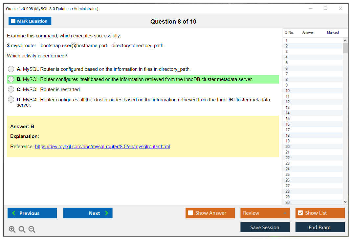Viewport: 353px width, 241px height.
Task: Click the End Exam button
Action: pyautogui.click(x=320, y=227)
